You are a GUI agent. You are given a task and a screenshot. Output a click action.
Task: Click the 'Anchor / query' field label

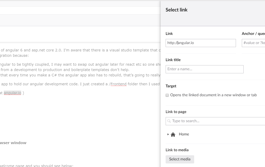pos(253,34)
